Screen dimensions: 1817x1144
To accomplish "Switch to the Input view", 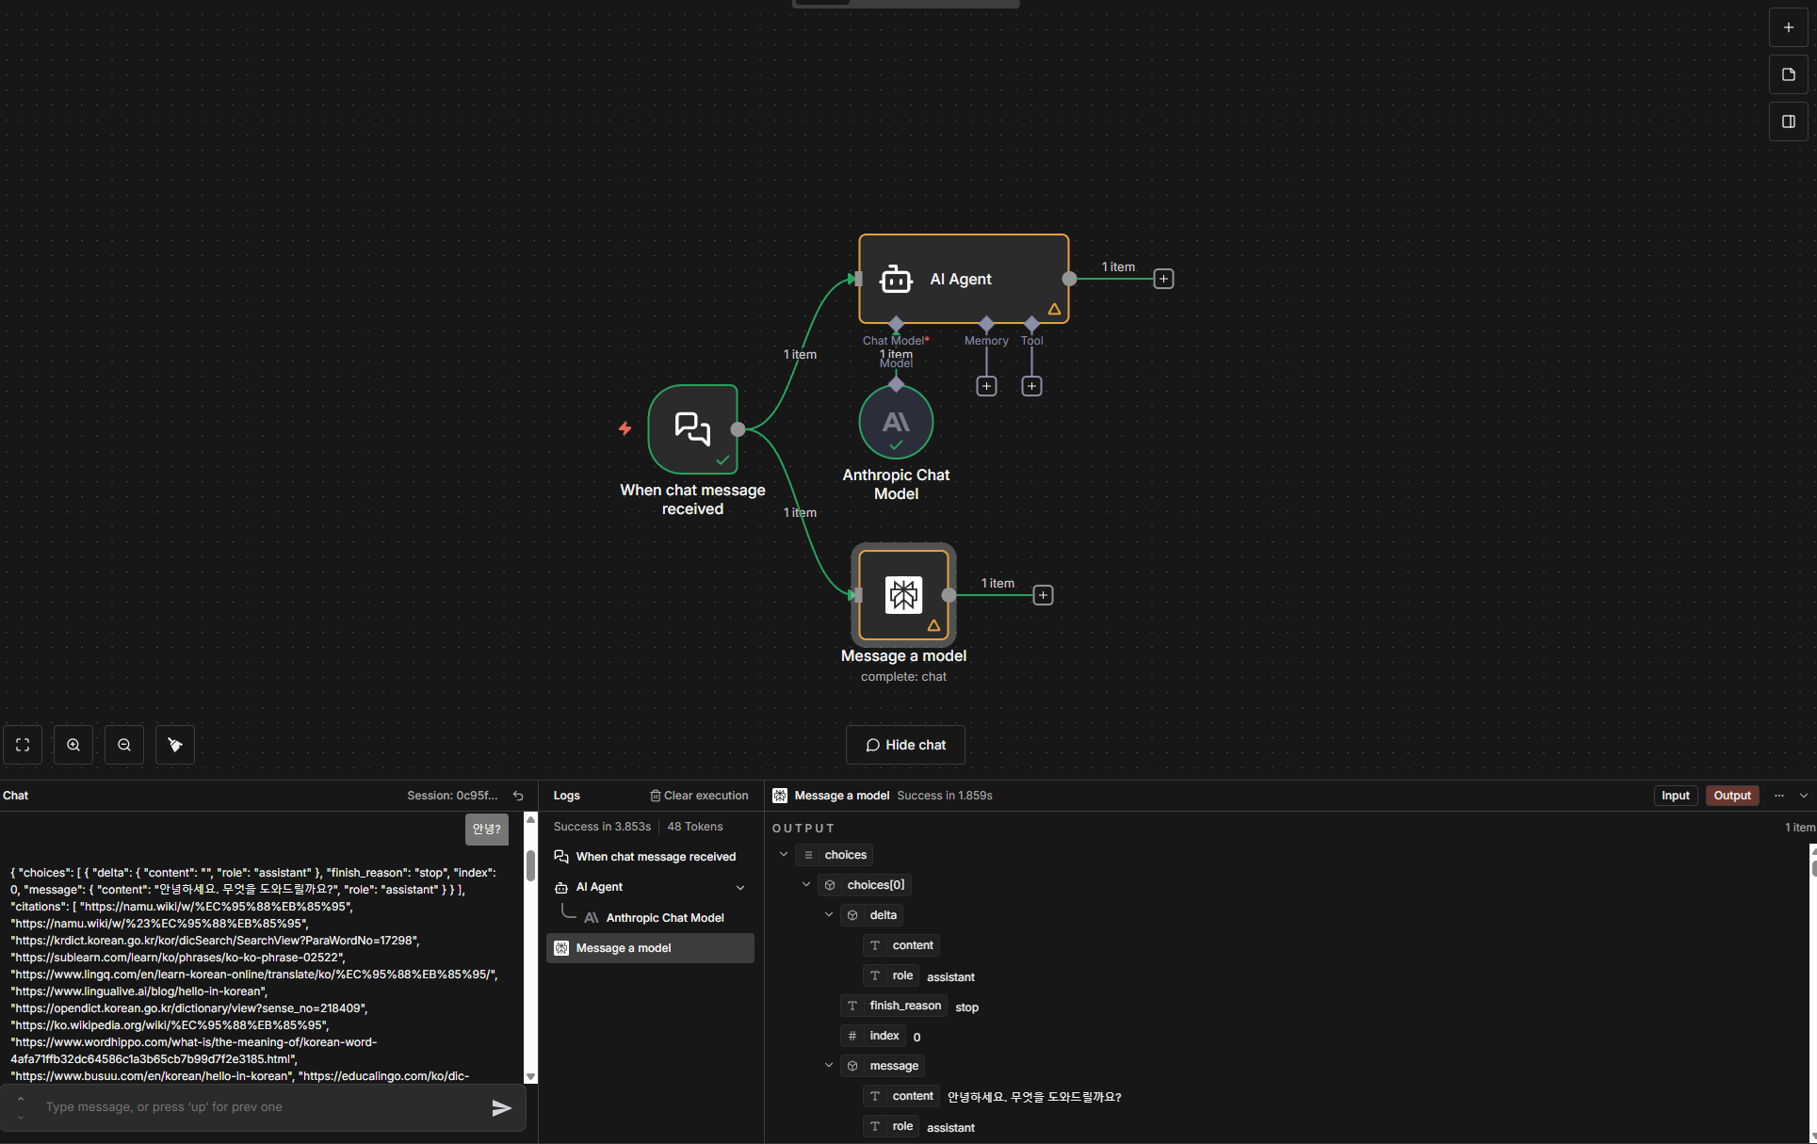I will tap(1675, 796).
